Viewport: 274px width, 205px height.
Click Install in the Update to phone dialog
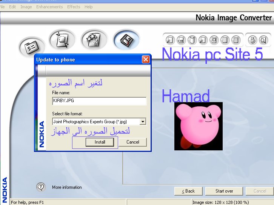click(100, 142)
